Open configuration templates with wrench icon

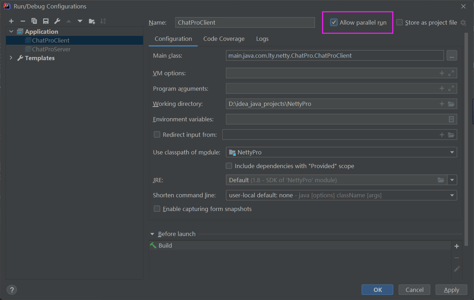[x=57, y=21]
